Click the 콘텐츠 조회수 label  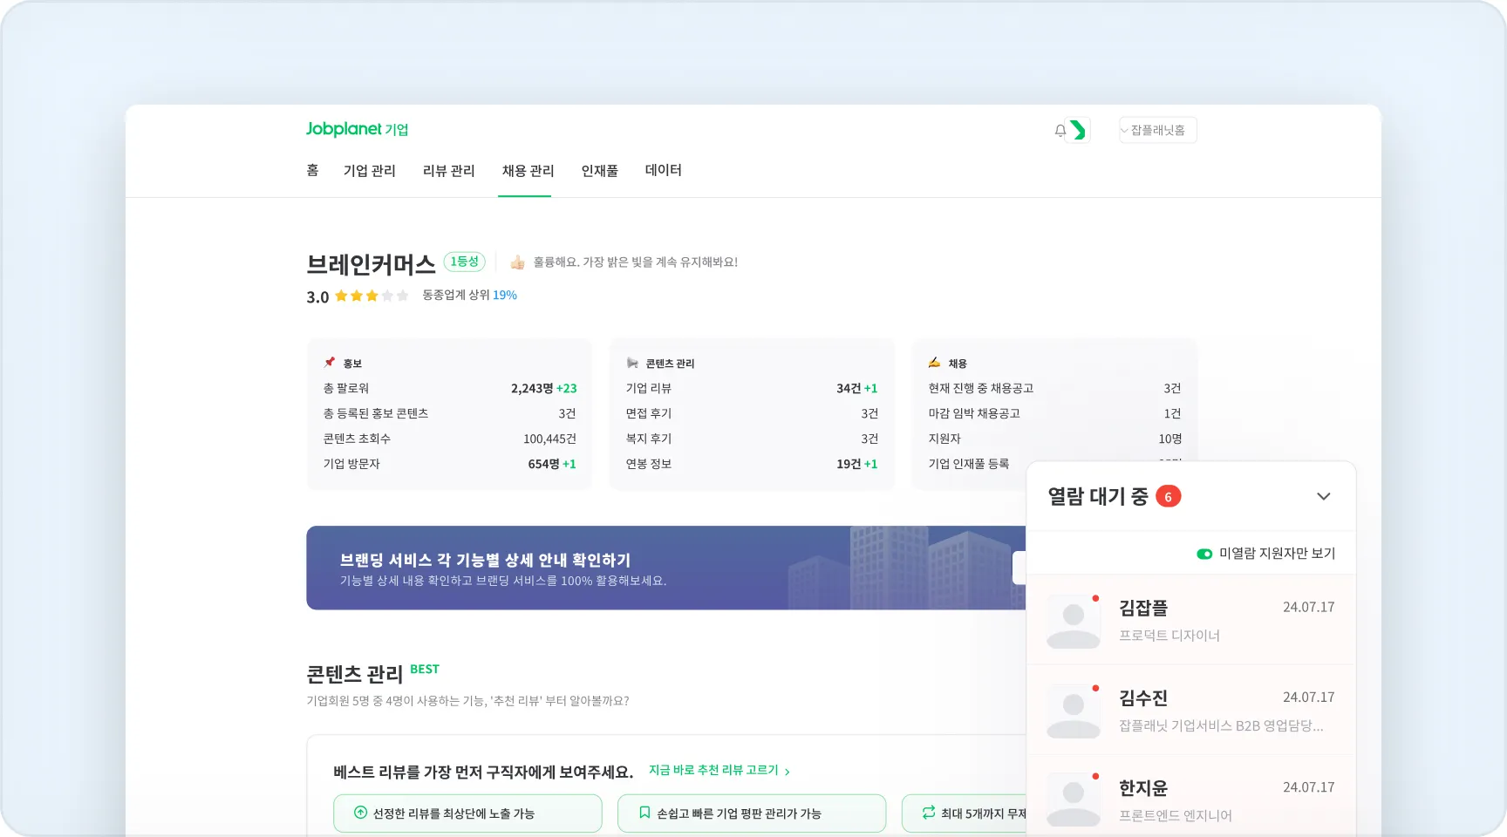(357, 439)
